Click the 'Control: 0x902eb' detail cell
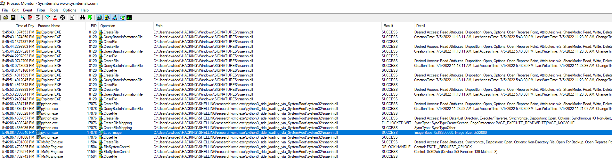Screen dimensions: 612x159 [x=456, y=152]
